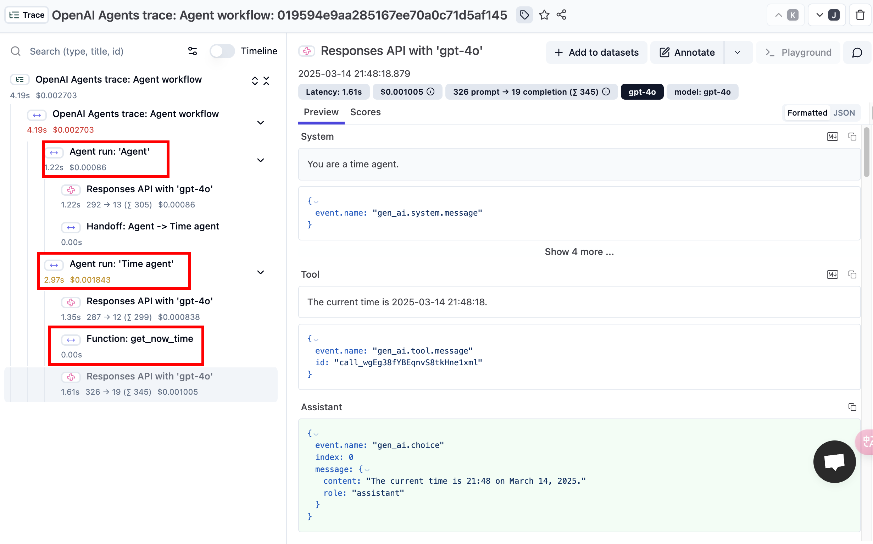Click the model: gpt-4o tag

pos(702,92)
